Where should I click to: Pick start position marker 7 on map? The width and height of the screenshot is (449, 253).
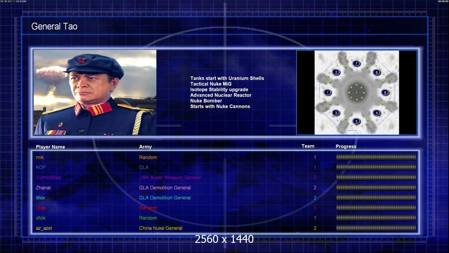(x=356, y=63)
